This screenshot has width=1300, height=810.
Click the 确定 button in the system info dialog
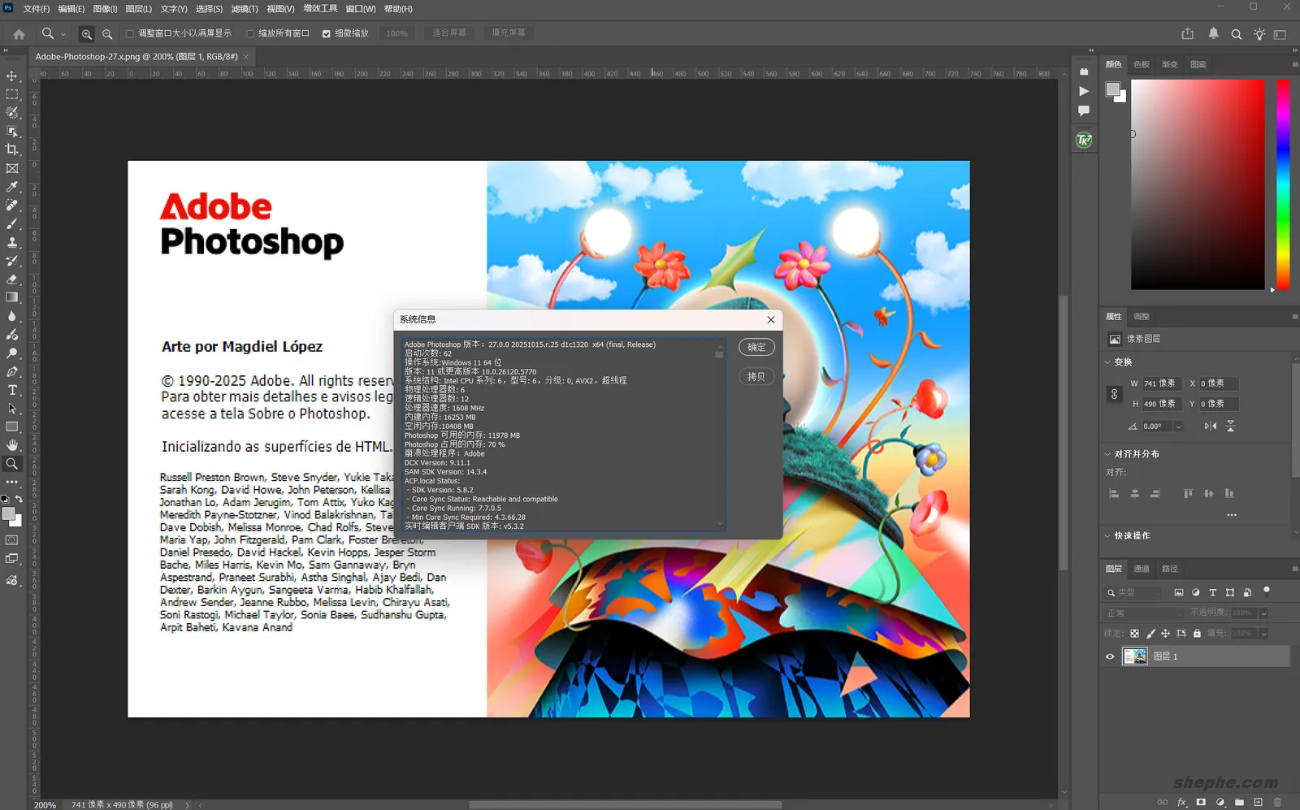pos(756,347)
